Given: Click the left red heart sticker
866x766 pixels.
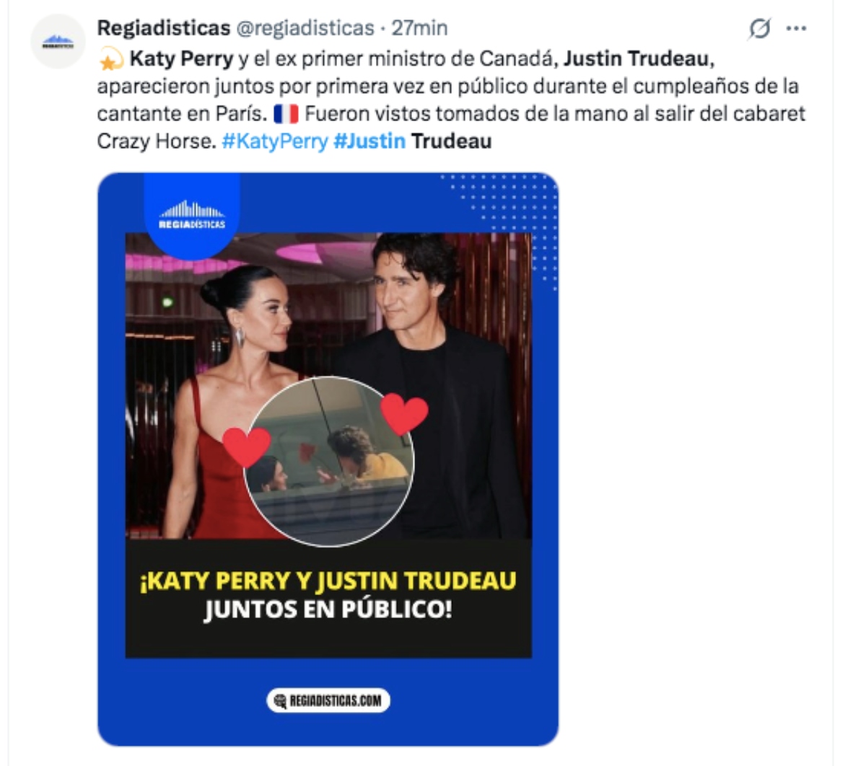Looking at the screenshot, I should 246,446.
